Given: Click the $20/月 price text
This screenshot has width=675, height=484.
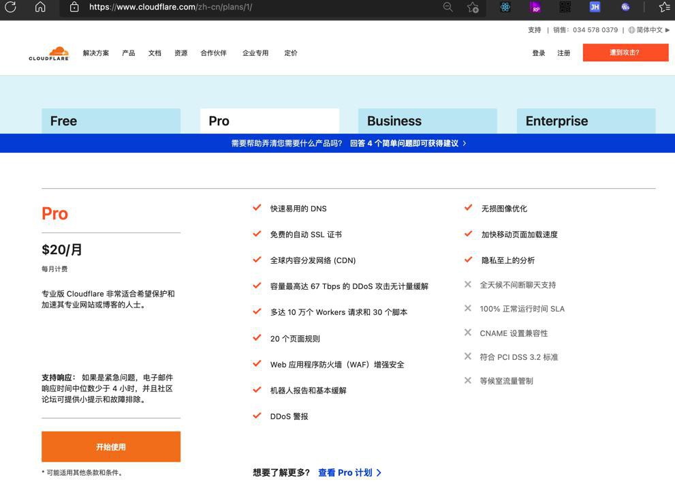Looking at the screenshot, I should (x=61, y=249).
